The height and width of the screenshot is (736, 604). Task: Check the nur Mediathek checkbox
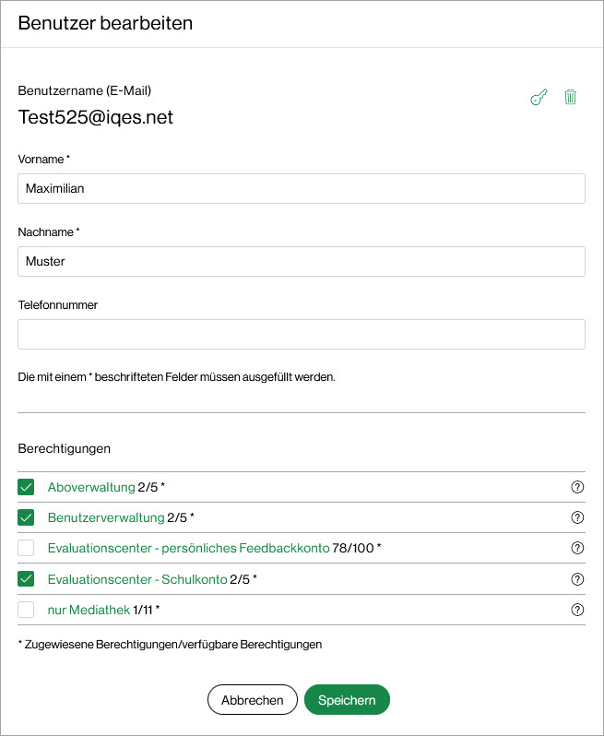pos(26,610)
